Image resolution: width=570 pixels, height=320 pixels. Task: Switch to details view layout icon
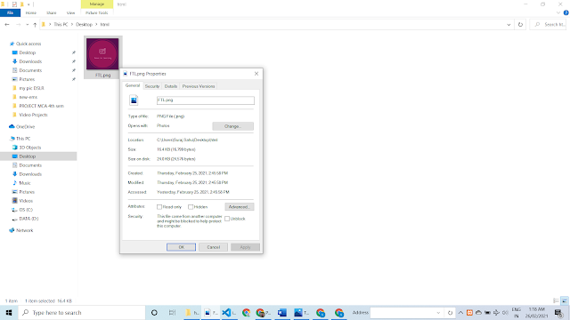556,300
